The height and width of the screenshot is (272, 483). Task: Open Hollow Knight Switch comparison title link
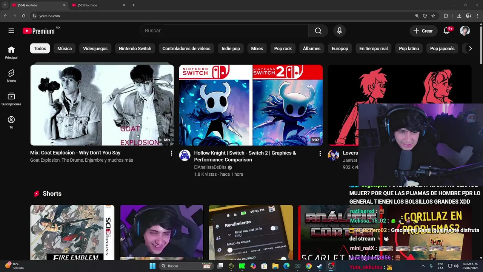click(x=245, y=156)
